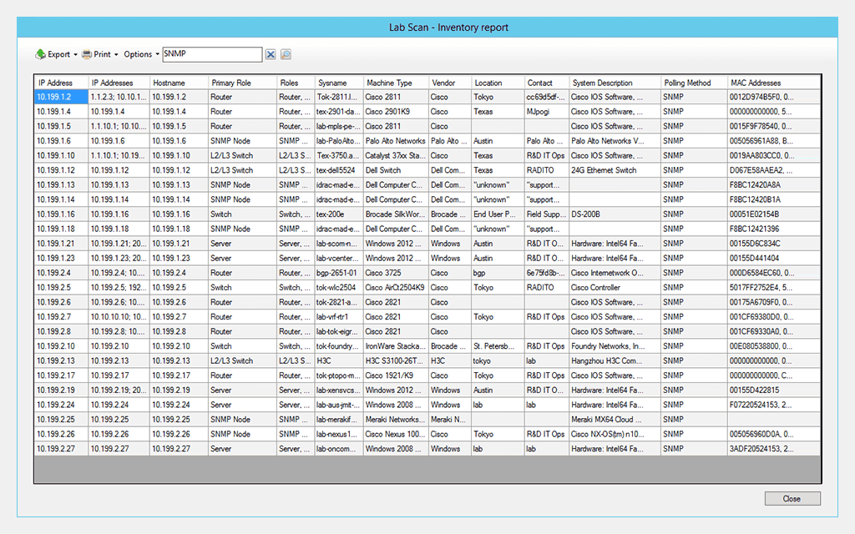Image resolution: width=855 pixels, height=534 pixels.
Task: Click the Cisco NX-OS(tm) description cell
Action: click(615, 435)
